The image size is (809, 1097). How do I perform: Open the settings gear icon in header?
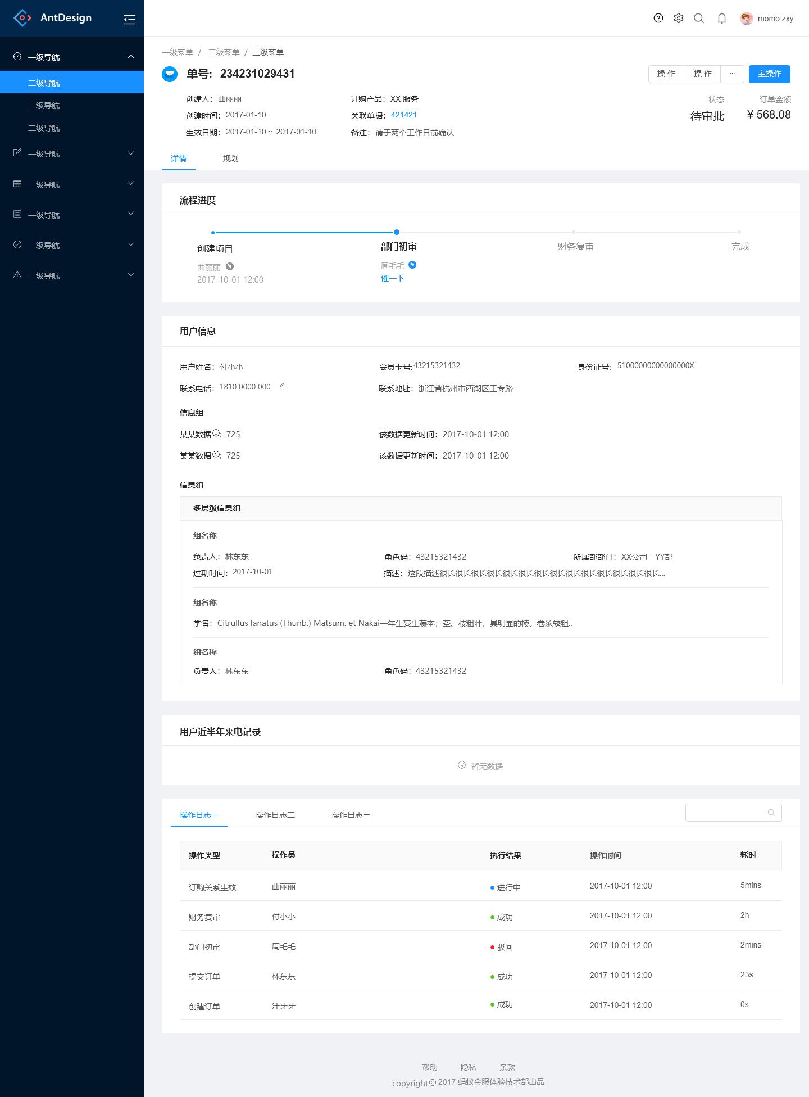pos(679,18)
